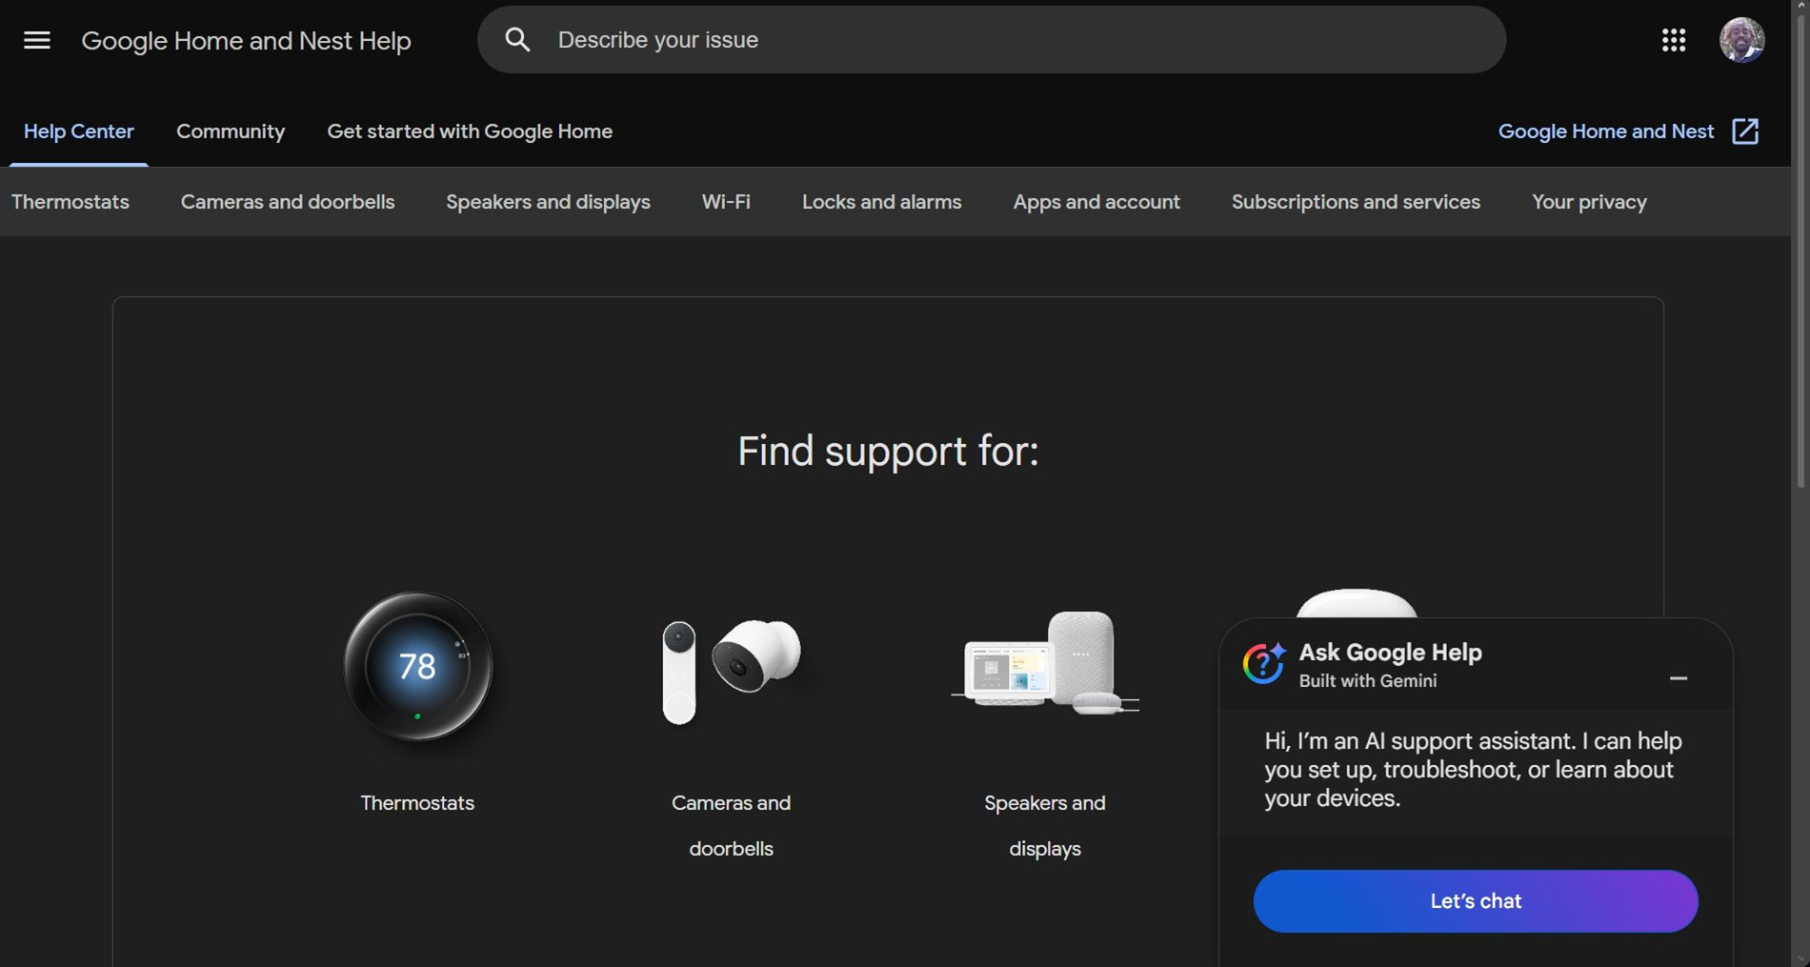Click the Cameras and doorbells card label

click(x=732, y=826)
